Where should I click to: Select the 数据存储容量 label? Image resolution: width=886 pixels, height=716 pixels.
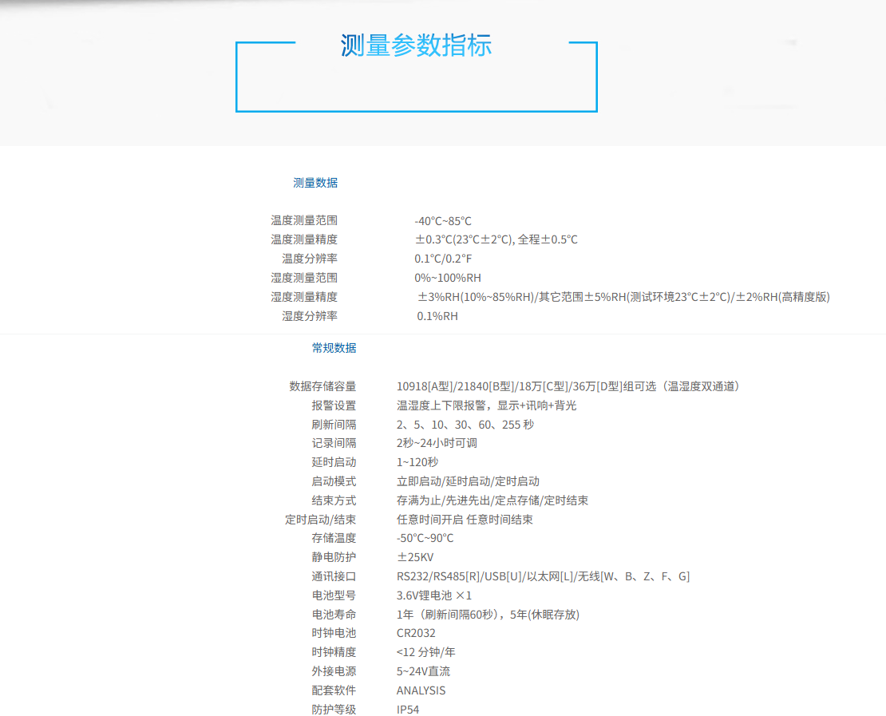pos(322,386)
